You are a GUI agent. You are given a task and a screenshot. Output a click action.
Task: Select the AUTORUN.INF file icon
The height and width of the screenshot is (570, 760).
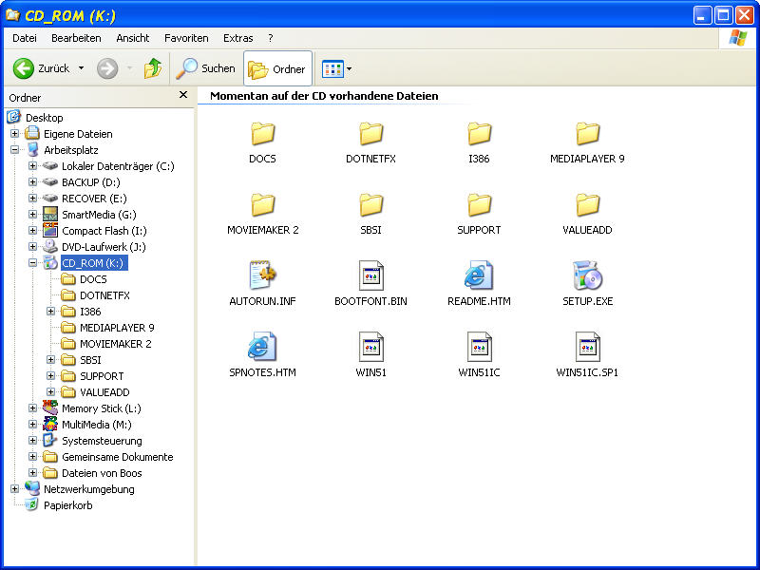click(x=263, y=275)
